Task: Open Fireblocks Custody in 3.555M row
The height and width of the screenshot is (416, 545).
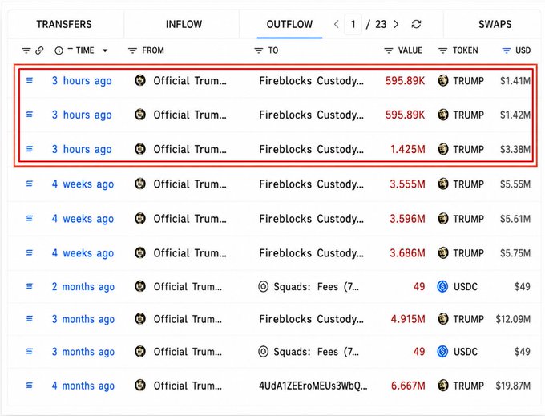Action: 312,184
